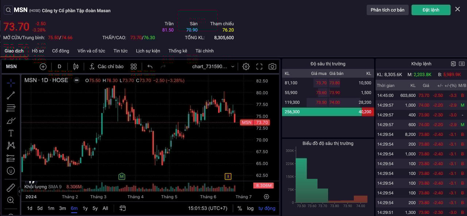Viewport: 467px width, 216px height.
Task: Open 'Các chỉ báo' indicators list
Action: [106, 67]
